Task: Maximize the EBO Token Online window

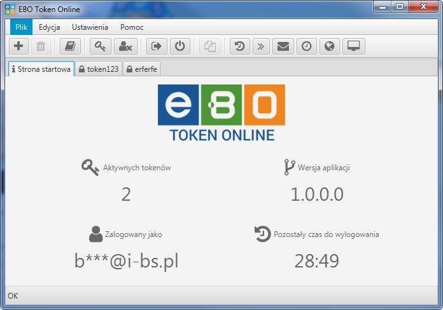Action: tap(400, 7)
